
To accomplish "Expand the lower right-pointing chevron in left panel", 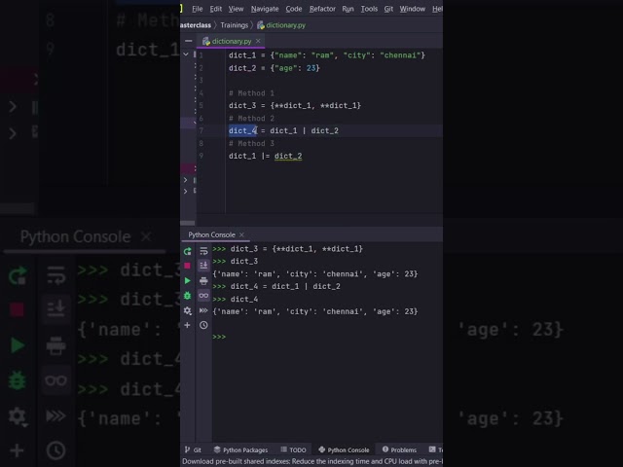I will [x=185, y=192].
